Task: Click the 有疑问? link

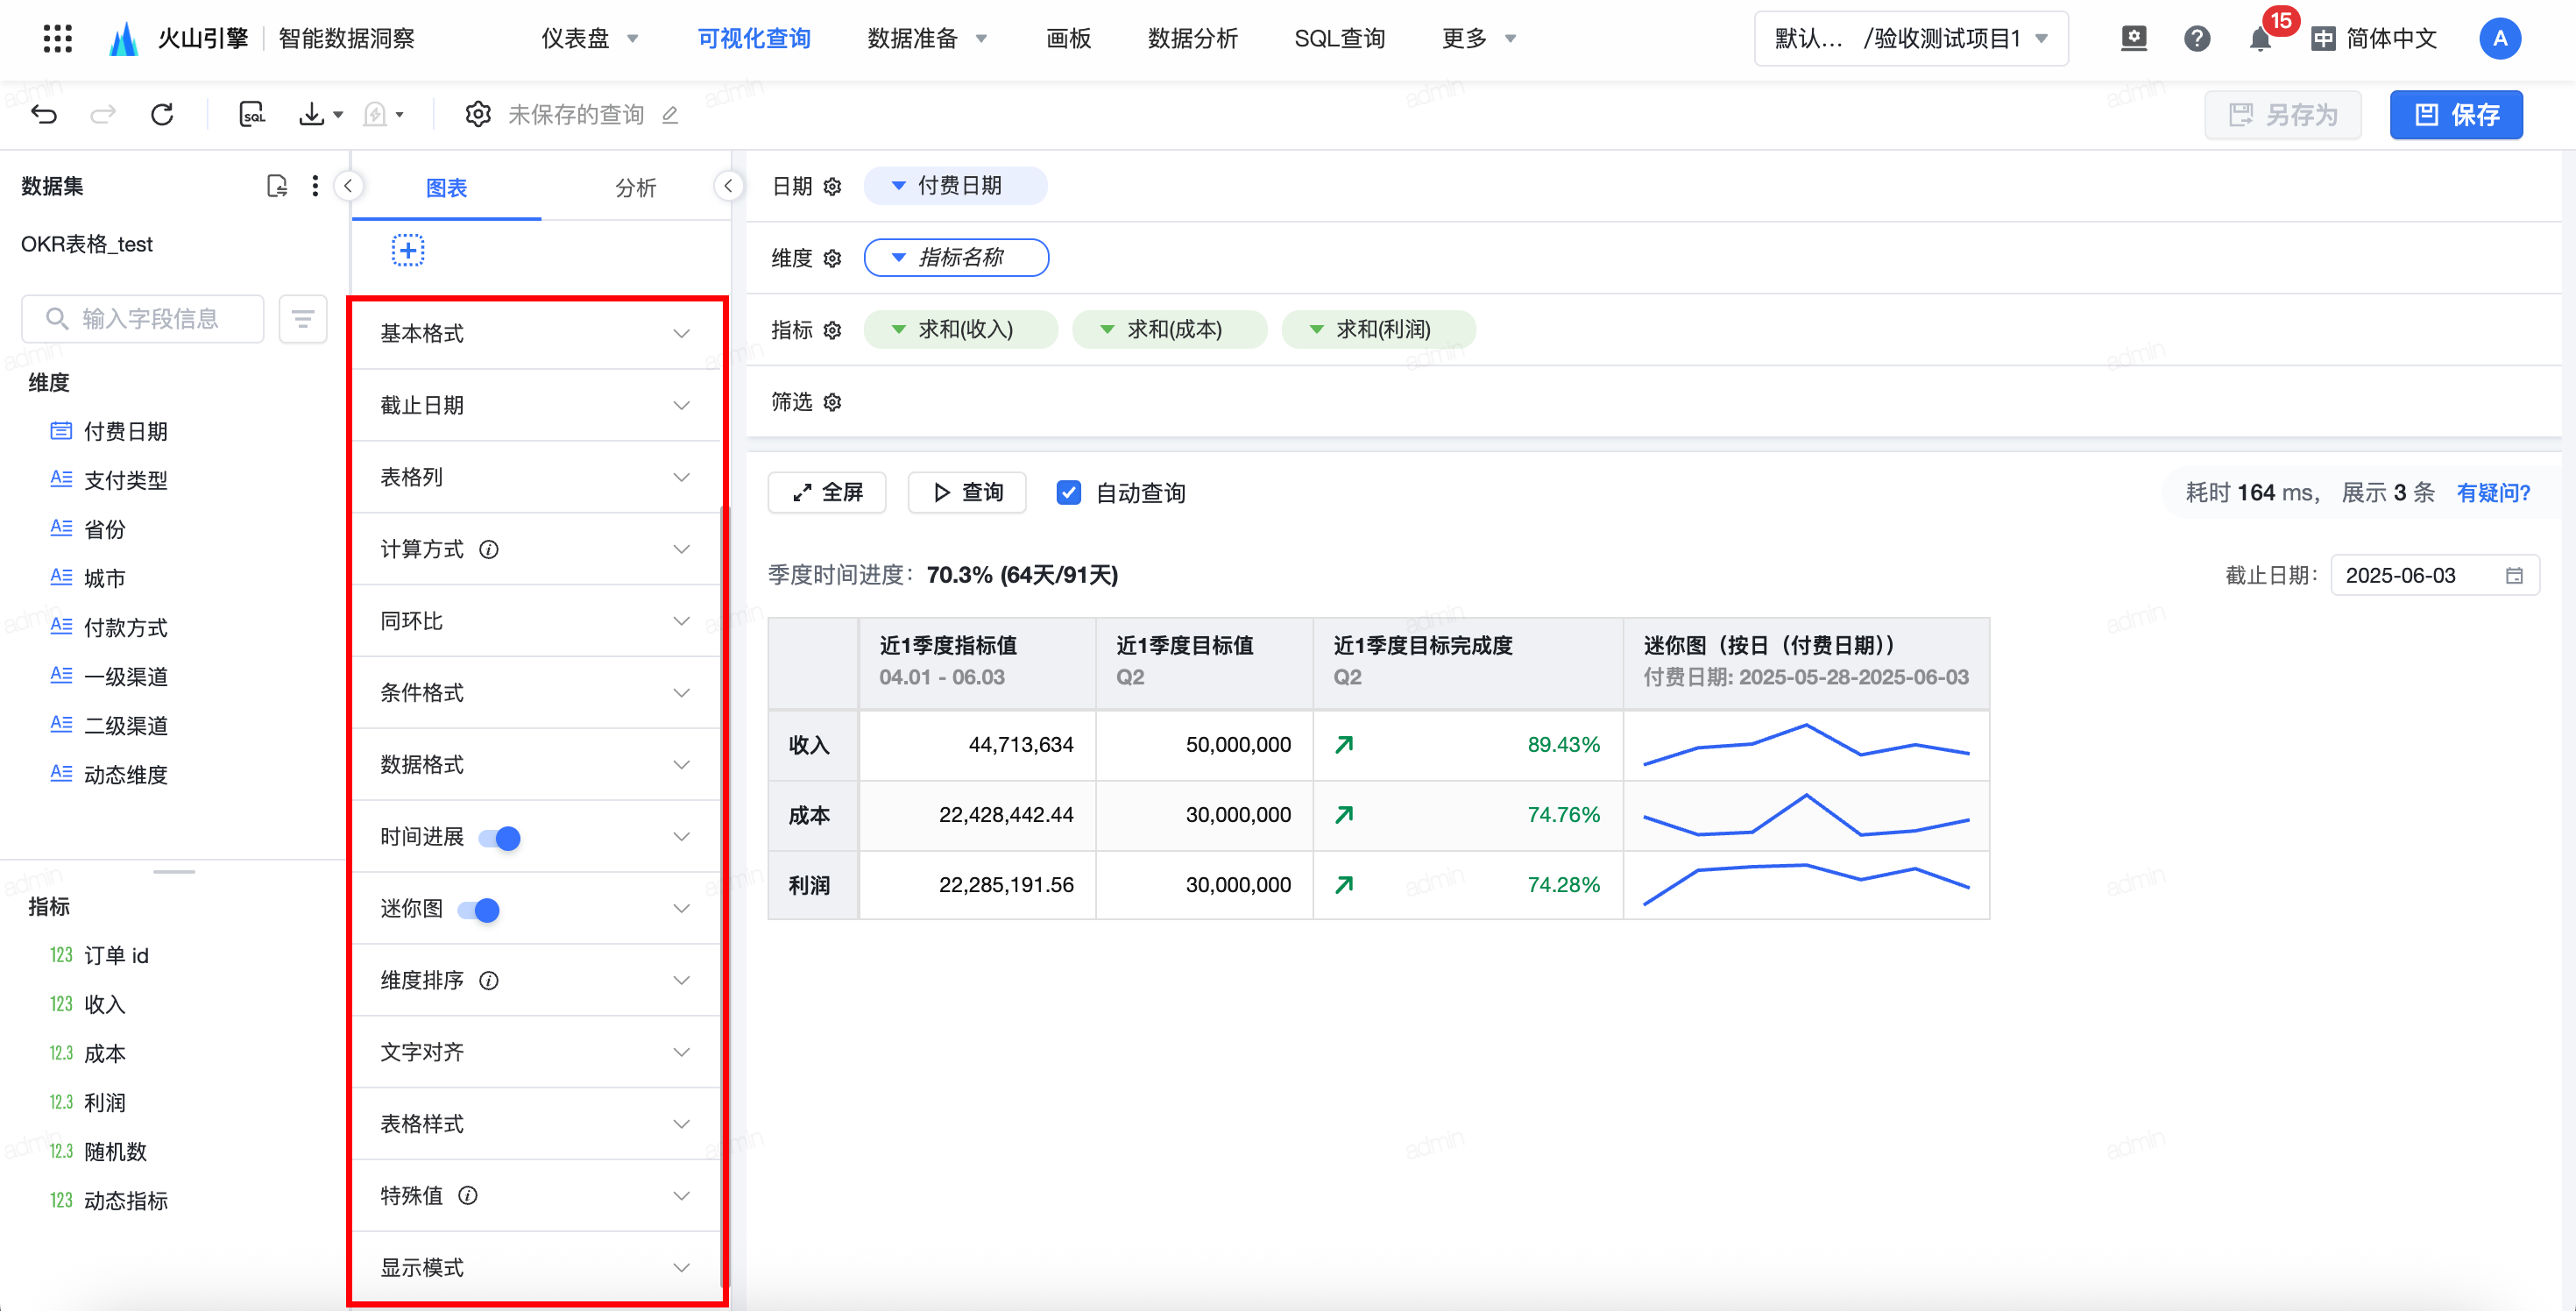Action: [2493, 492]
